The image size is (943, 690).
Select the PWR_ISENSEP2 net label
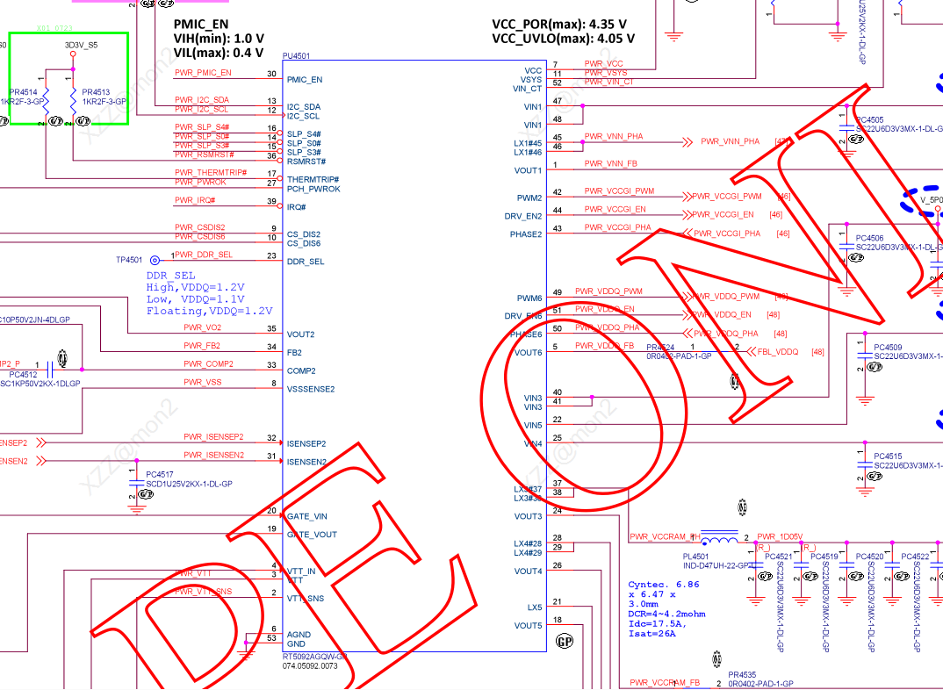[213, 436]
